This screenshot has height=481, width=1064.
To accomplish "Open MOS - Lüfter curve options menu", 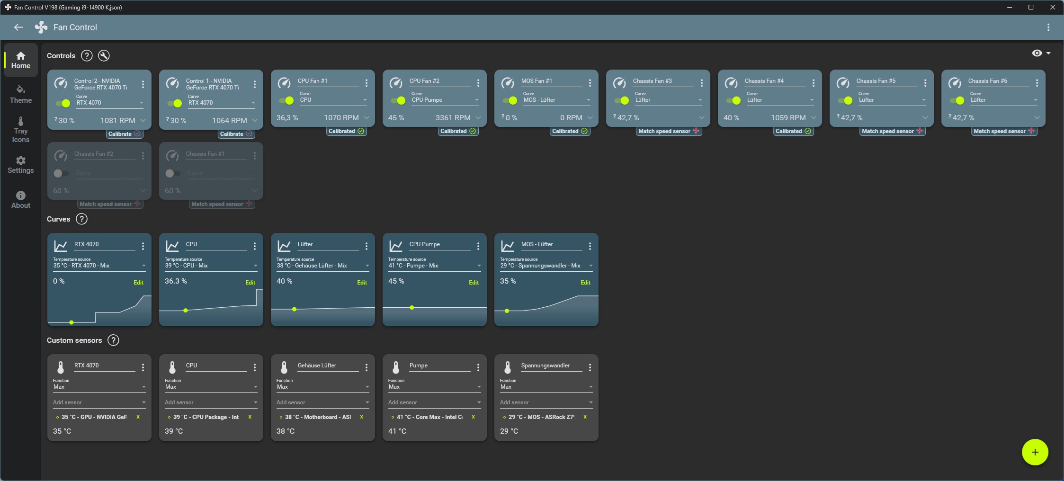I will point(590,246).
